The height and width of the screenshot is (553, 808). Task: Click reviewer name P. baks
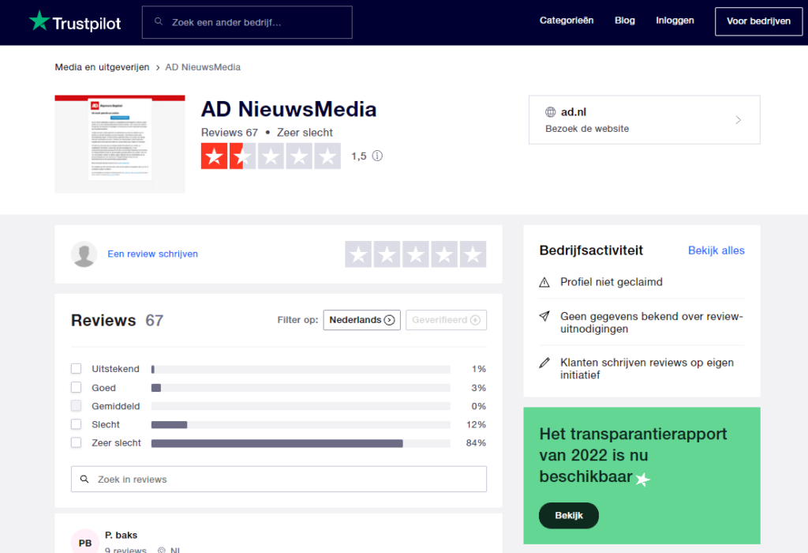pyautogui.click(x=121, y=535)
